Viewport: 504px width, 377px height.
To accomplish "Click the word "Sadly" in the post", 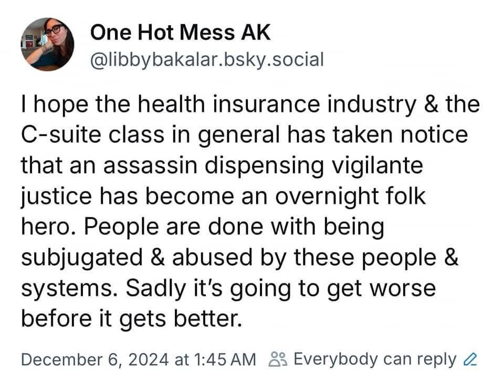I will coord(155,289).
